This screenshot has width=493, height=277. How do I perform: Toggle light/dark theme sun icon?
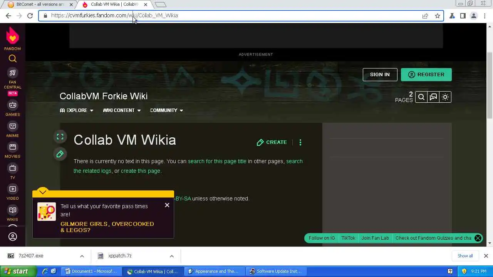[445, 97]
